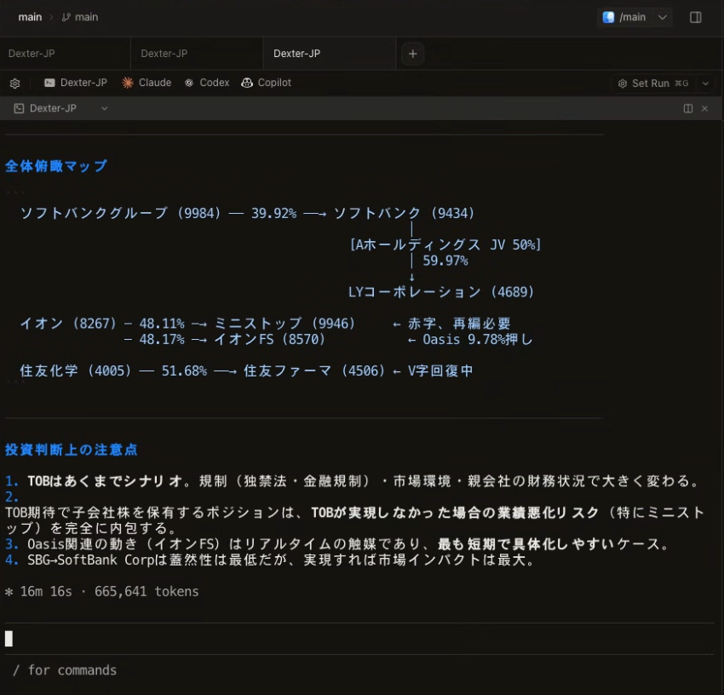Click the 住友ファーマ (4506) text
Screen dimensions: 724x695
coord(314,370)
